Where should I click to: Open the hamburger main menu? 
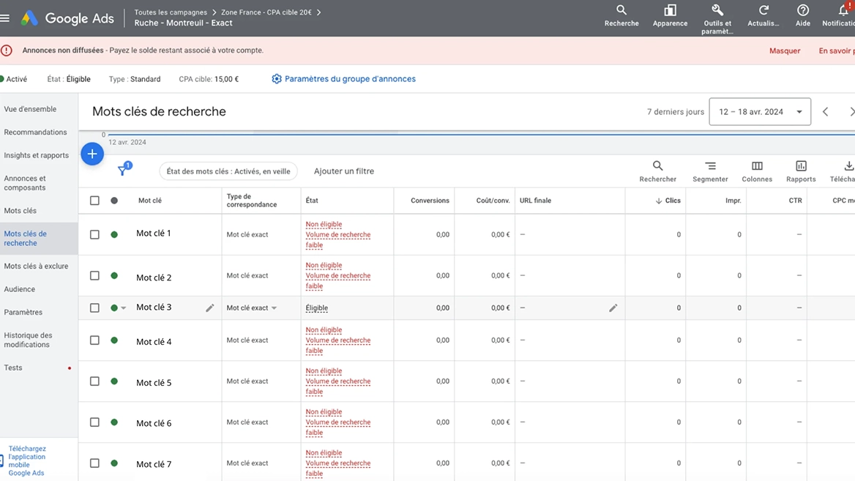[5, 18]
